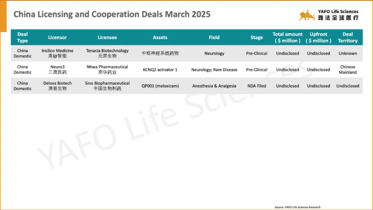Click the YAFO Life Sciences lion logo
This screenshot has width=373, height=210.
pos(307,15)
